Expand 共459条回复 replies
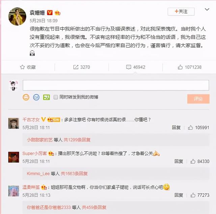The image size is (216, 214). point(94,207)
